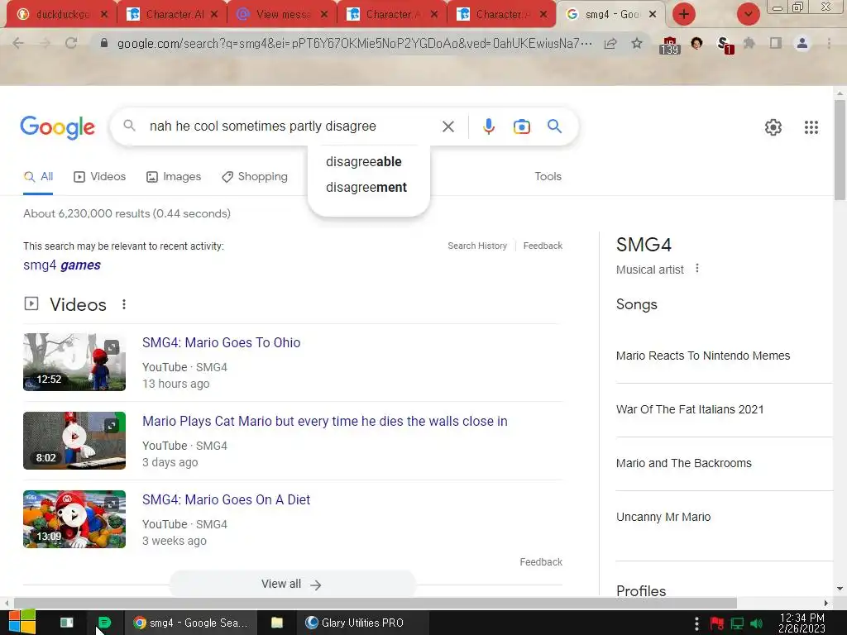
Task: Play the 12:52 video thumbnail
Action: point(74,362)
